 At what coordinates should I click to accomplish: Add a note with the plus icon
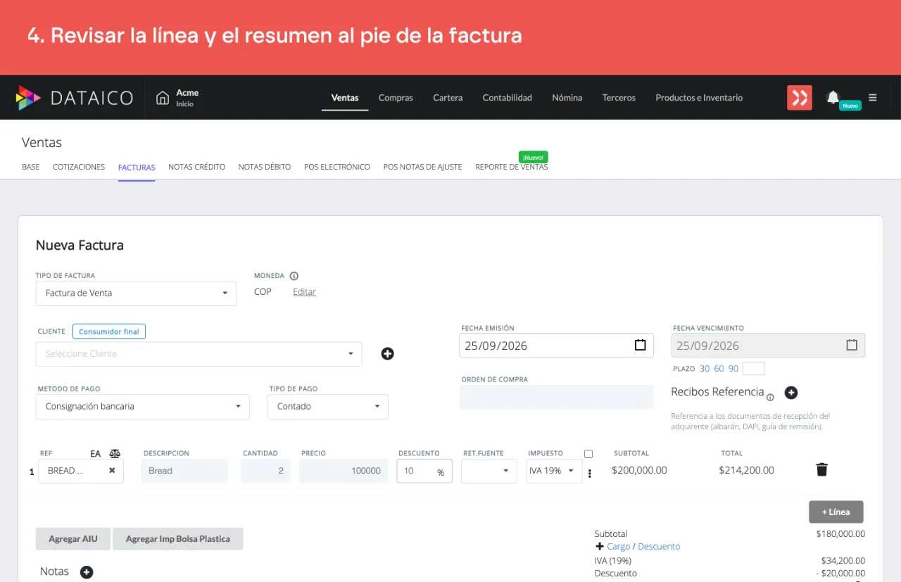[x=87, y=572]
